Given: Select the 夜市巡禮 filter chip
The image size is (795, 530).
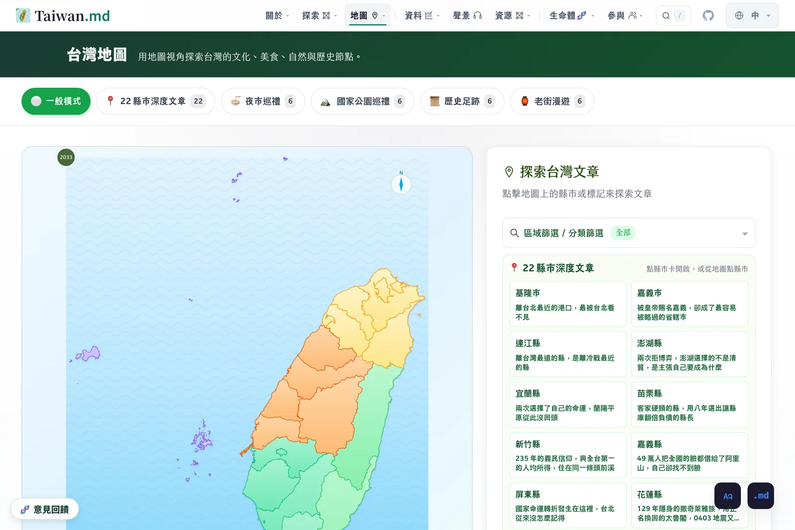Looking at the screenshot, I should coord(263,101).
